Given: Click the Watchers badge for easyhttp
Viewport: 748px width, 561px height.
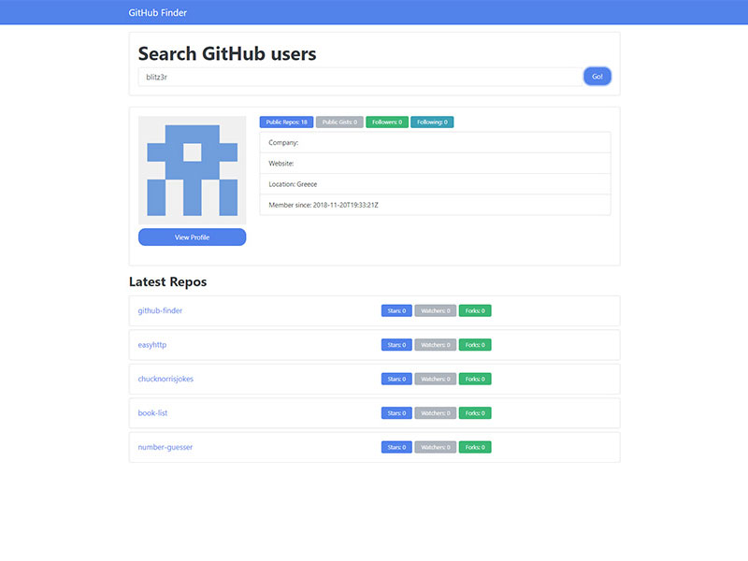Looking at the screenshot, I should pyautogui.click(x=436, y=345).
